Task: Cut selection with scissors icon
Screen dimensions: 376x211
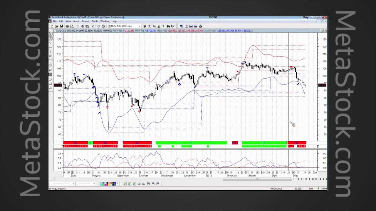Action: (x=78, y=26)
